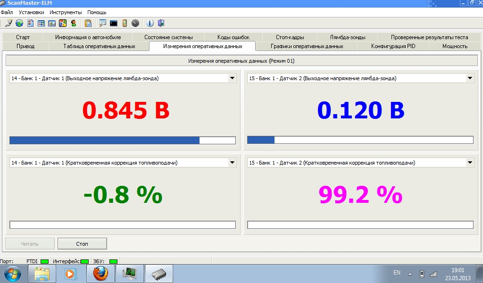The height and width of the screenshot is (283, 483).
Task: Click the gauge dial toolbar icon
Action: click(135, 23)
